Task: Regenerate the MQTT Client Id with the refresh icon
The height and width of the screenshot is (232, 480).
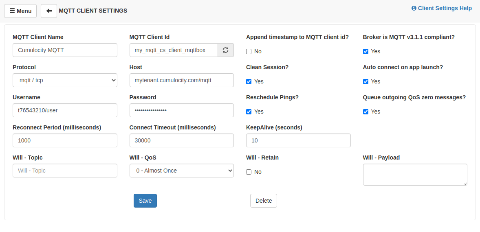Action: (226, 50)
